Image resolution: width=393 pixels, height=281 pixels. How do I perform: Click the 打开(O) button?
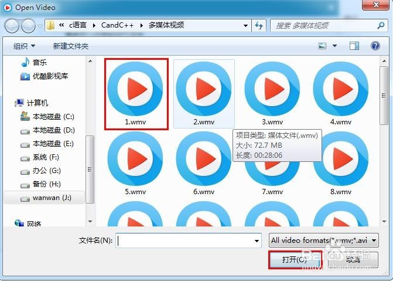[295, 260]
